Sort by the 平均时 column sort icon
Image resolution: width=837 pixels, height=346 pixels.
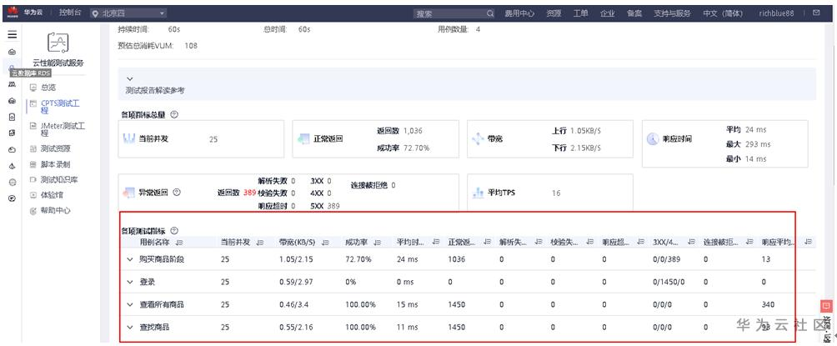tap(435, 243)
